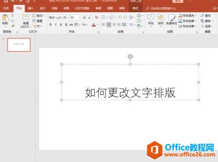
Task: Open the font size dropdown showing 60
Action: tap(75, 18)
